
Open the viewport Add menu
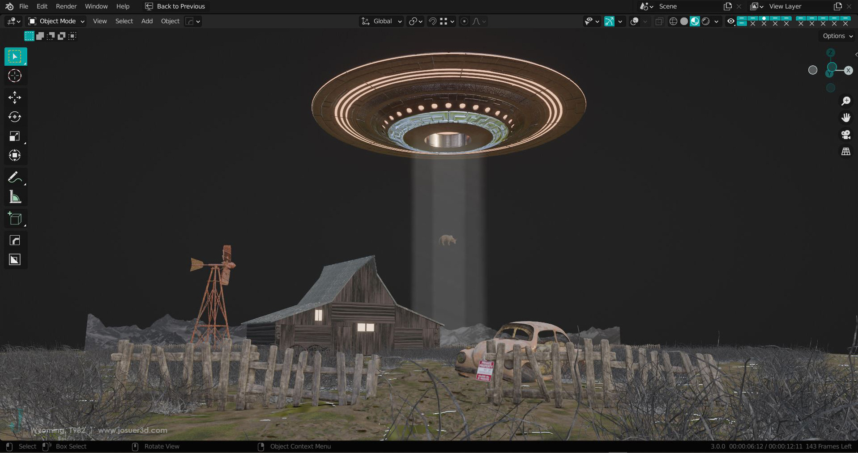pyautogui.click(x=147, y=21)
